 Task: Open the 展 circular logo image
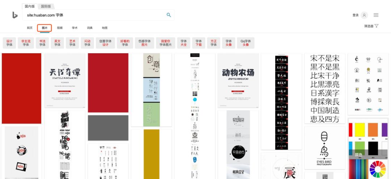(282, 166)
